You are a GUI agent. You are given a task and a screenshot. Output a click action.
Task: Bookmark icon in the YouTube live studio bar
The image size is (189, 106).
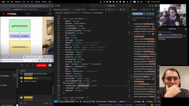[27, 65]
